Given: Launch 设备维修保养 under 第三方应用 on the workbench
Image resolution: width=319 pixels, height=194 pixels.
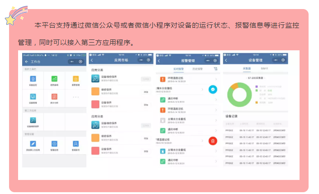Looking at the screenshot, I should (x=33, y=120).
